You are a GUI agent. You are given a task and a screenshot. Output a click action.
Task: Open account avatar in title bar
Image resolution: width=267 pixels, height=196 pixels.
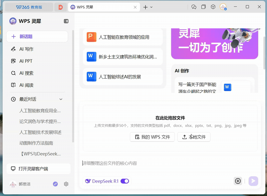tap(223, 7)
